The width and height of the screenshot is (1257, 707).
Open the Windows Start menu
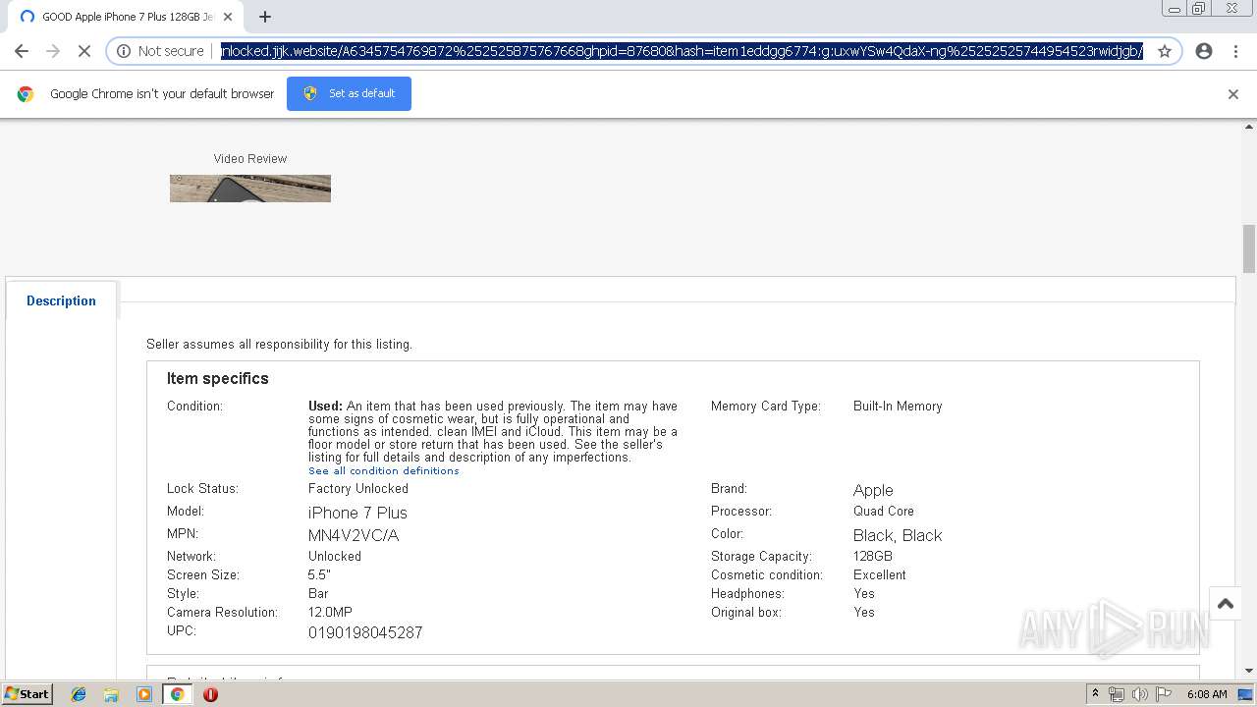[27, 693]
